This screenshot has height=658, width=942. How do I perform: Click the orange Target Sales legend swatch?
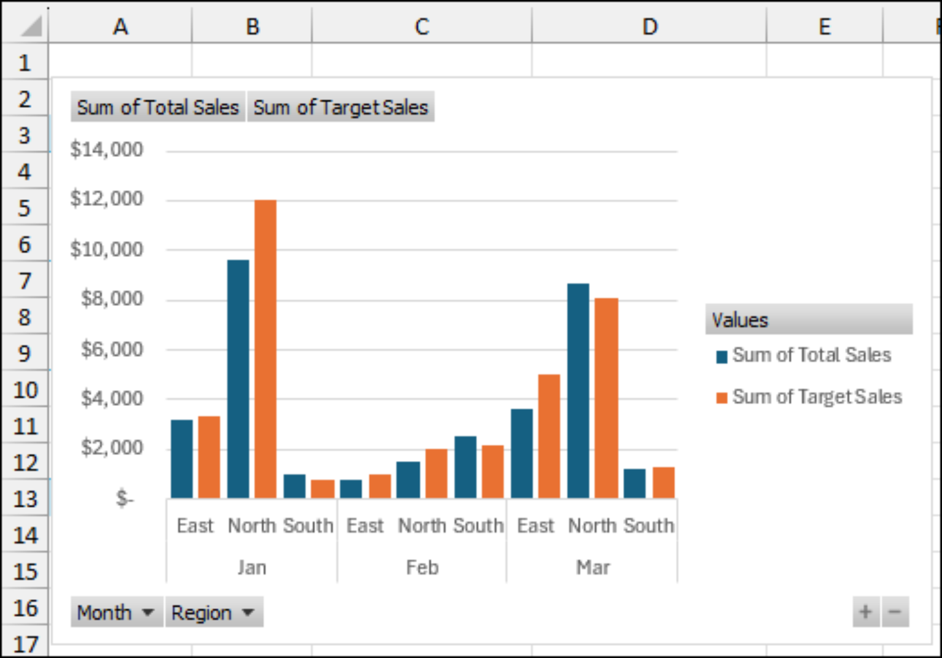722,398
